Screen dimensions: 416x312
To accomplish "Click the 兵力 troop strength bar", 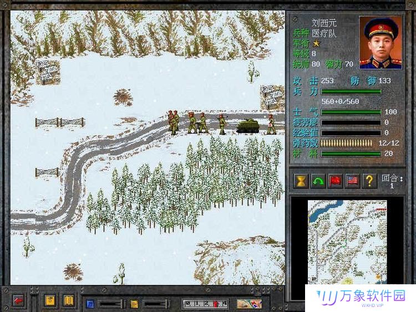I will pyautogui.click(x=351, y=92).
